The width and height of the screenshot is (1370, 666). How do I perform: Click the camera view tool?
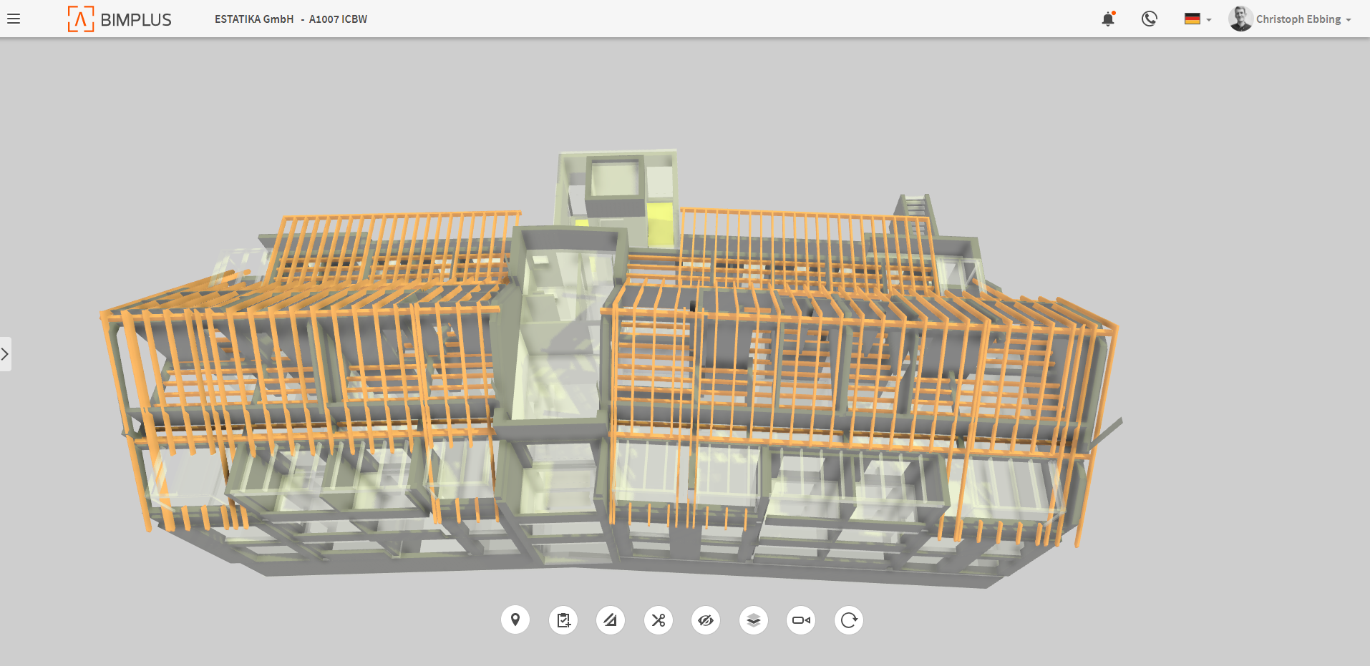tap(801, 620)
